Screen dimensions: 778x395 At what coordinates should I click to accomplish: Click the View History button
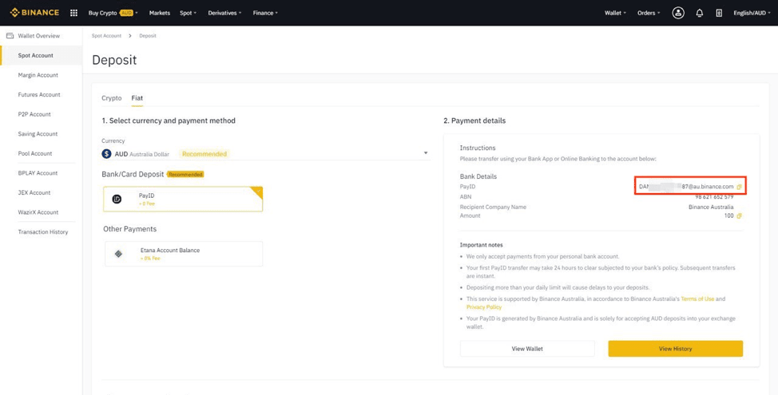tap(675, 349)
